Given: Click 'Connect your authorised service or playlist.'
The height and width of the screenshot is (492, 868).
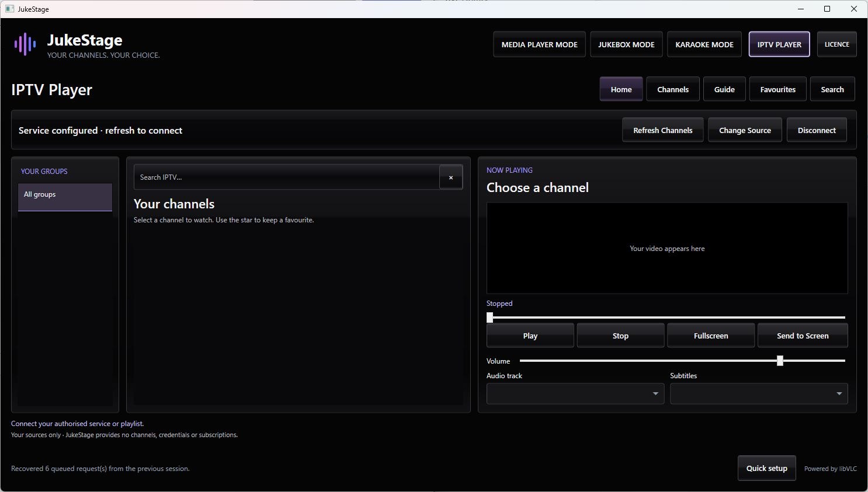Looking at the screenshot, I should click(78, 424).
